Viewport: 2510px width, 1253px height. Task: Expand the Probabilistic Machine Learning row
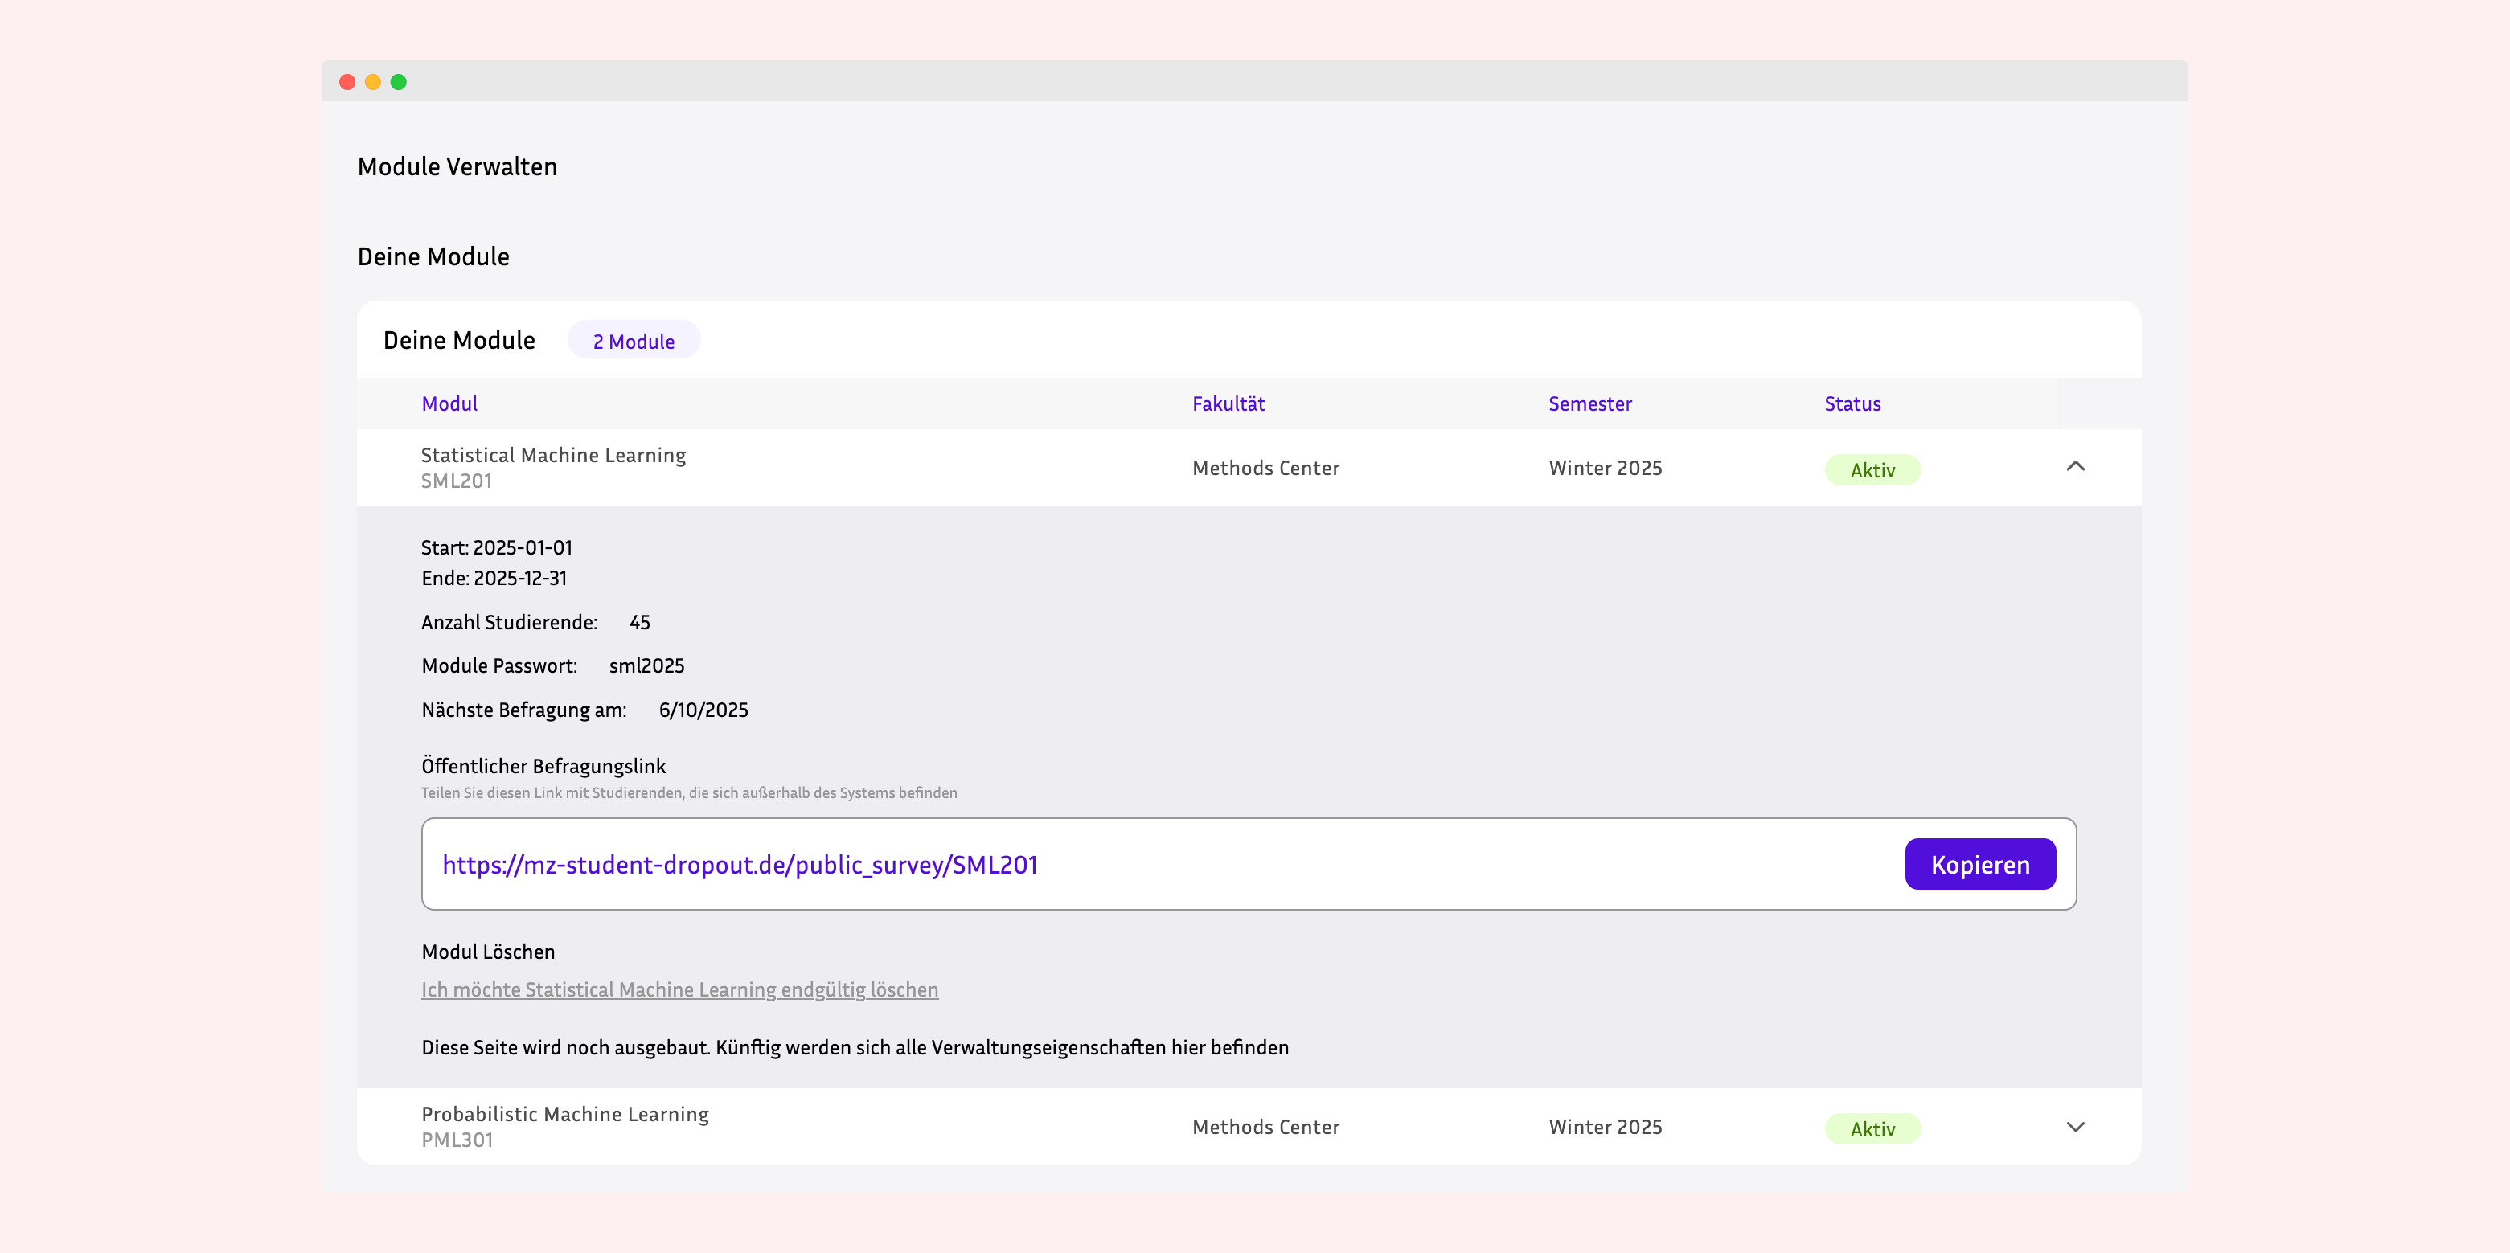coord(2077,1128)
